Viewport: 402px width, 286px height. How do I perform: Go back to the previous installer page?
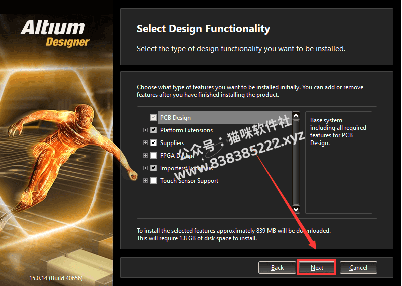277,268
